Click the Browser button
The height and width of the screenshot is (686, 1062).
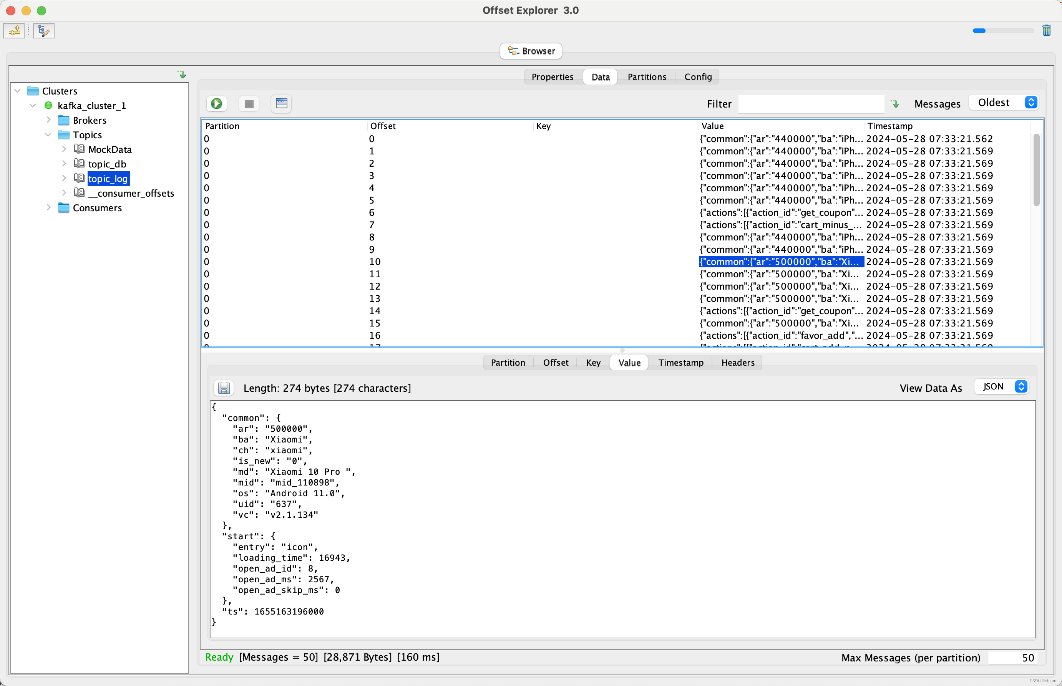531,51
